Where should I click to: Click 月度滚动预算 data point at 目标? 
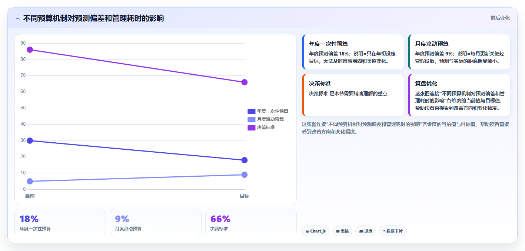click(x=245, y=174)
